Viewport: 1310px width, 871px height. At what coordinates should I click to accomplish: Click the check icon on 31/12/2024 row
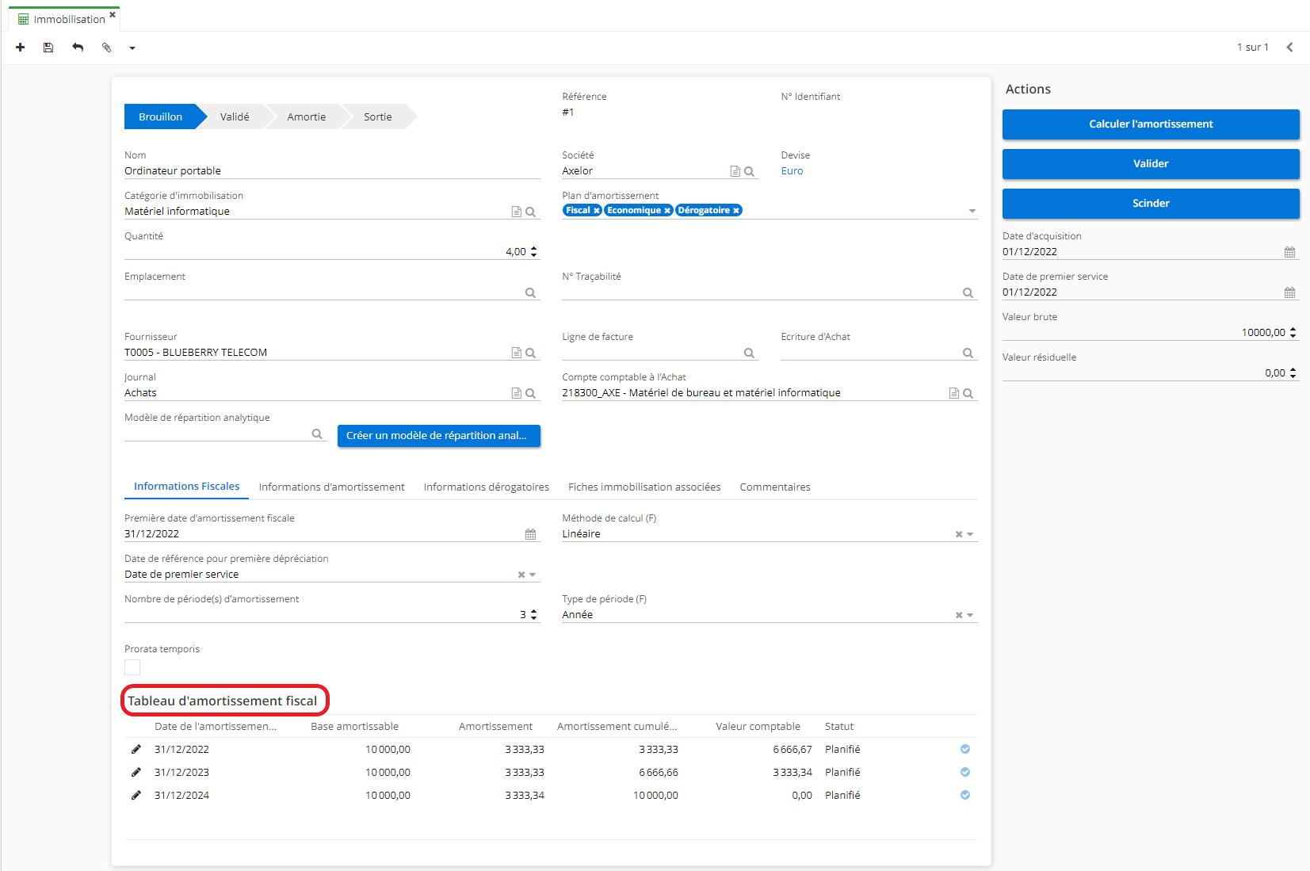click(x=965, y=795)
